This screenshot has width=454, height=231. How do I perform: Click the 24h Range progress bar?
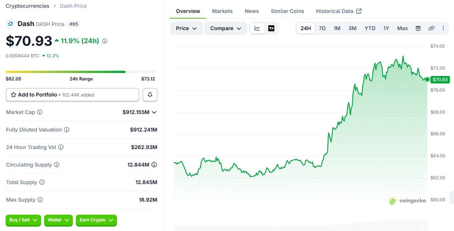[80, 72]
